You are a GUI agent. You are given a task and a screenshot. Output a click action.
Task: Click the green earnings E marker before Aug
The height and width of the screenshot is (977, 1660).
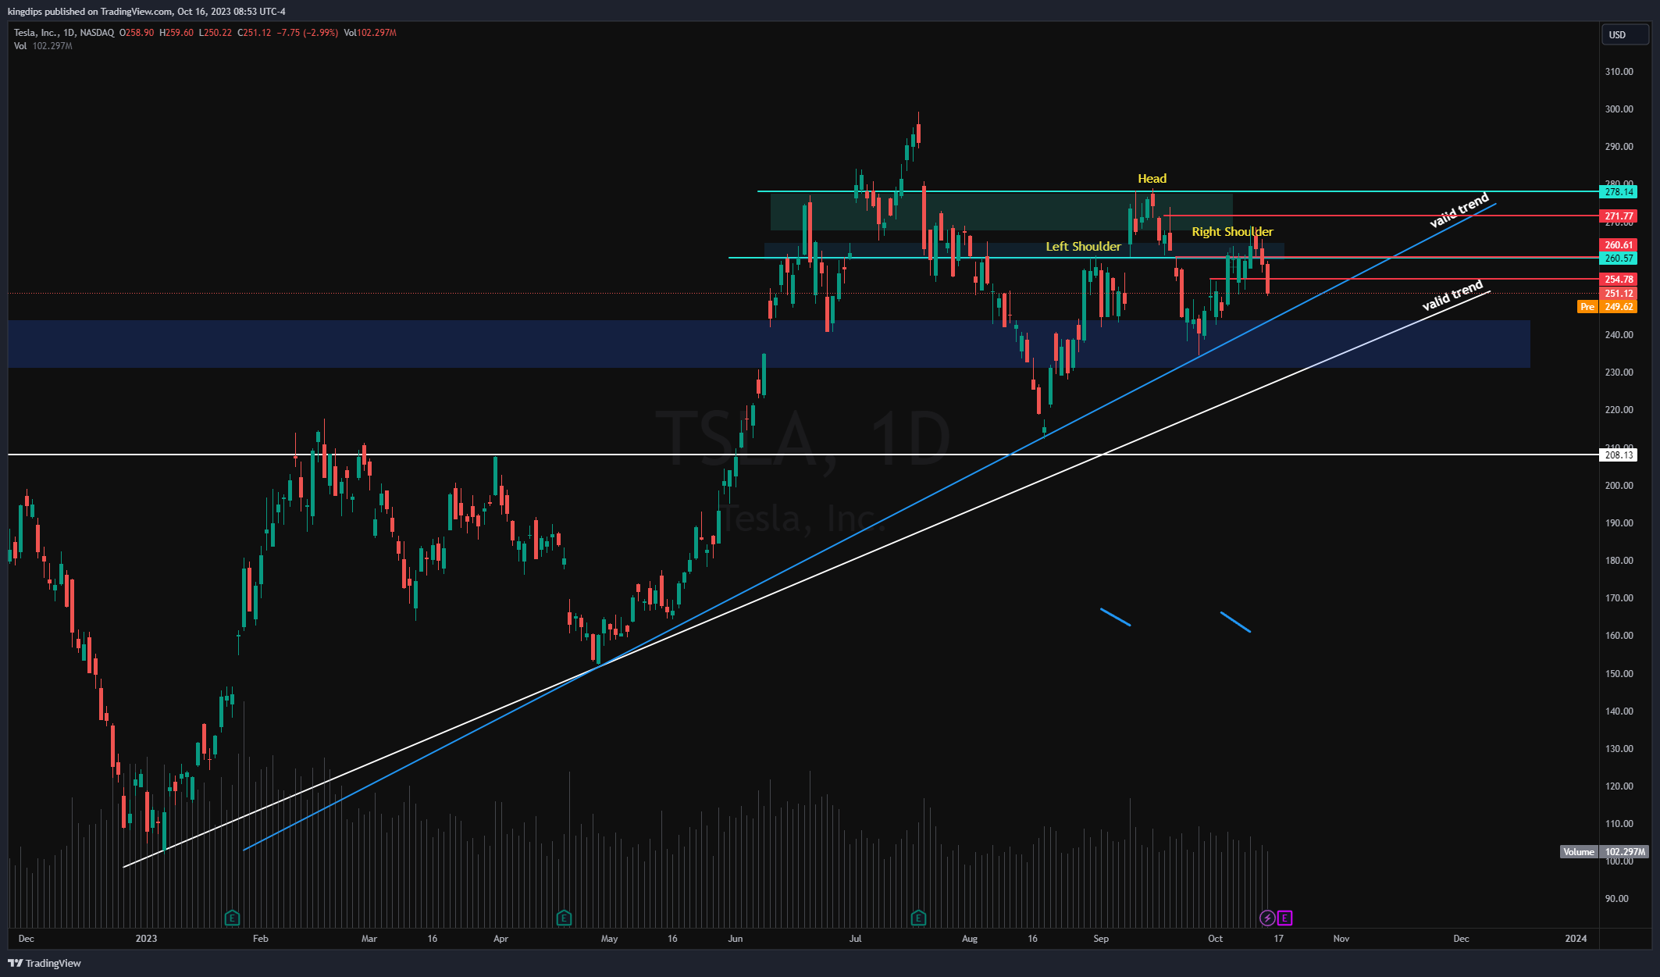(x=918, y=918)
